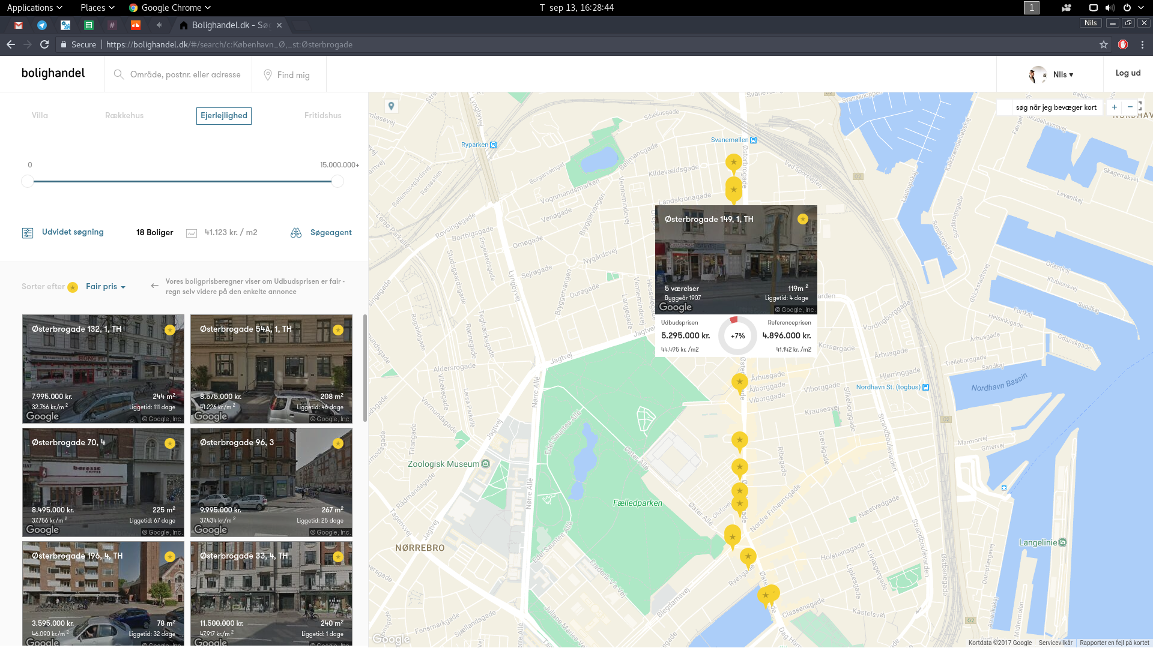This screenshot has width=1153, height=648.
Task: Click the Udvidet søgning list icon
Action: [x=28, y=233]
